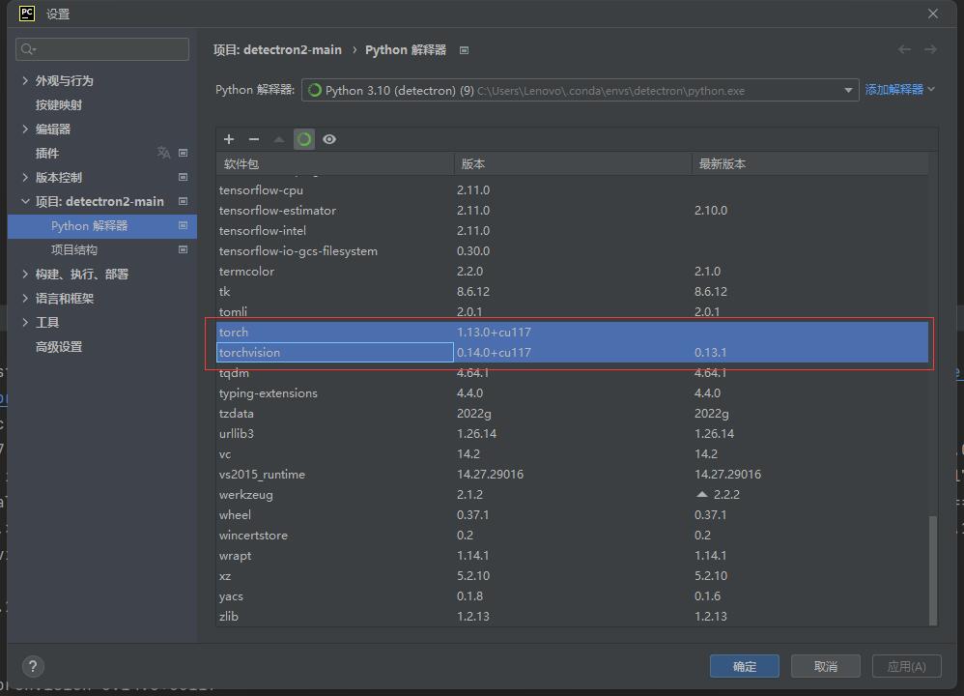Viewport: 964px width, 696px height.
Task: Click the 版本 column header
Action: (573, 163)
